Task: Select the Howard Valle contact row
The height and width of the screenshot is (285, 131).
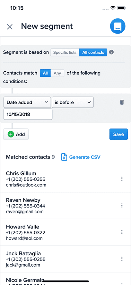Action: pos(65,232)
